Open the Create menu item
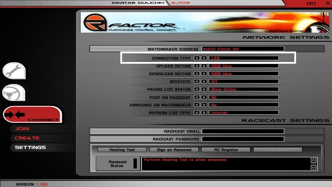The height and width of the screenshot is (187, 332). (x=27, y=138)
